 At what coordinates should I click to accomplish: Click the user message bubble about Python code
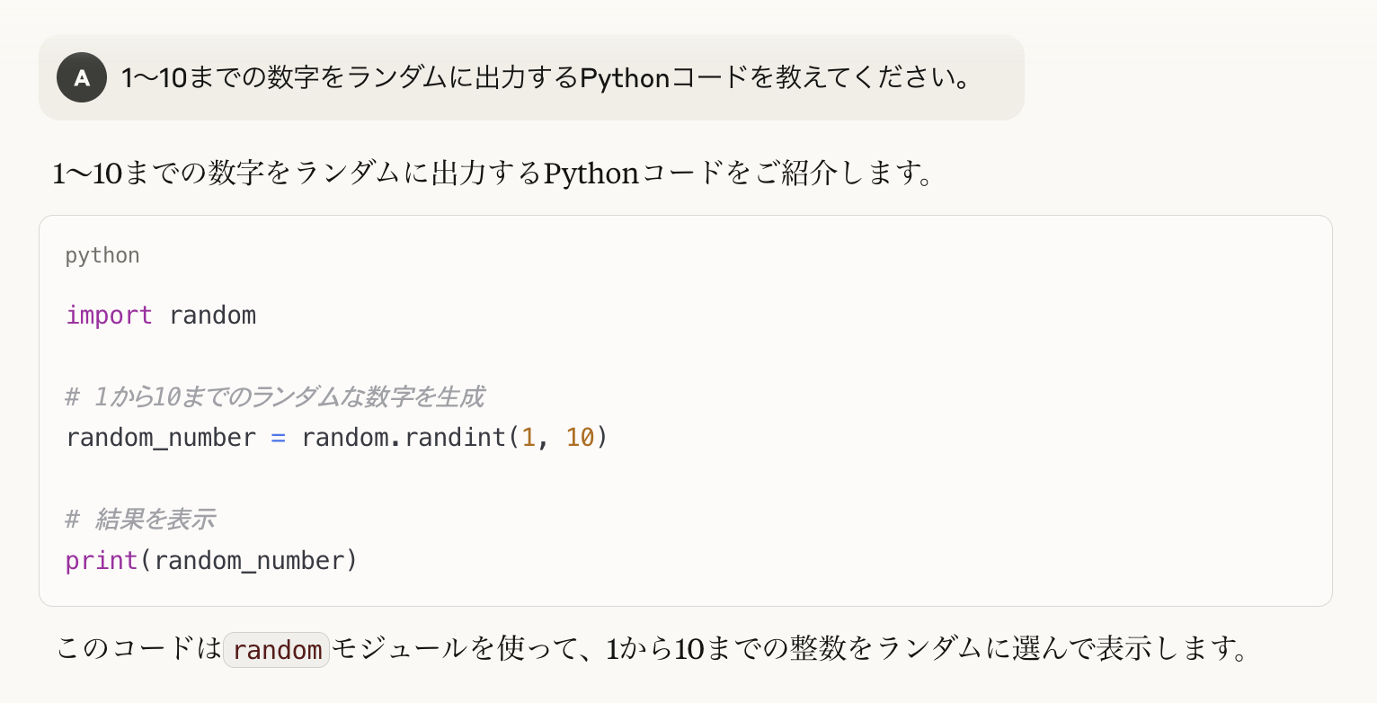pyautogui.click(x=531, y=77)
